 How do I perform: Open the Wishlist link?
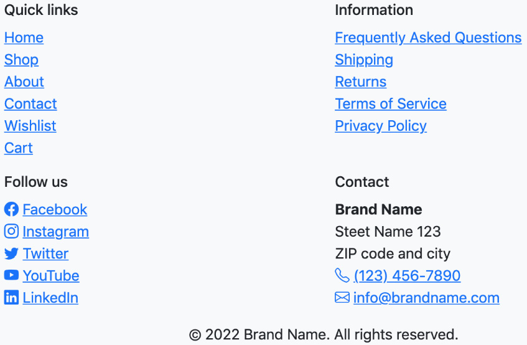tap(30, 126)
